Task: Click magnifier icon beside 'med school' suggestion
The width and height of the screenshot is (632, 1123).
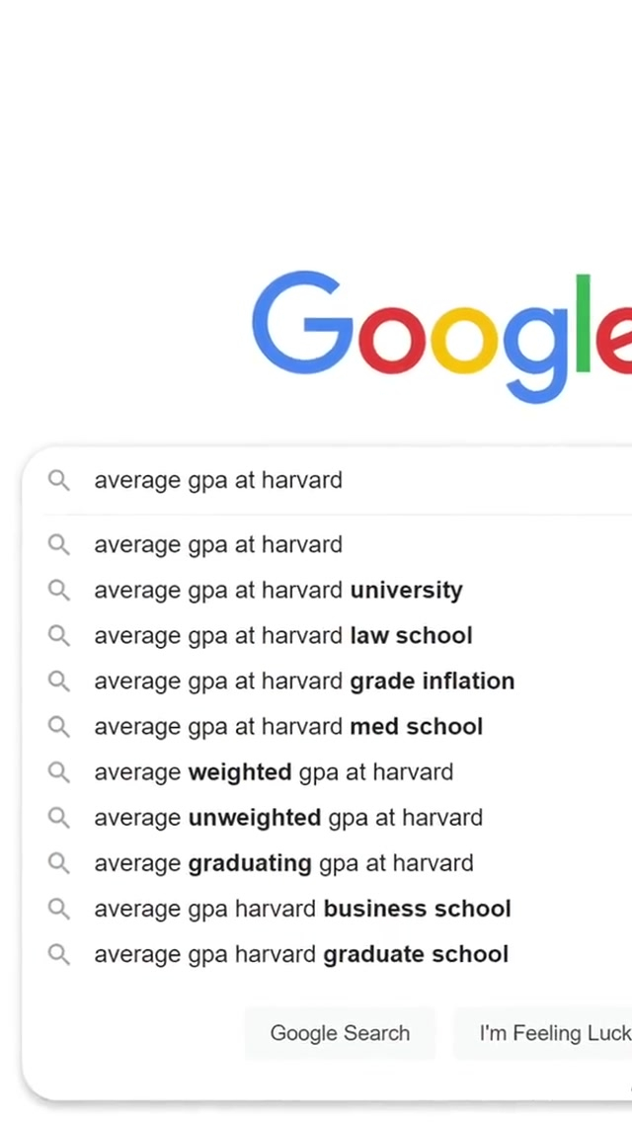Action: pyautogui.click(x=59, y=727)
